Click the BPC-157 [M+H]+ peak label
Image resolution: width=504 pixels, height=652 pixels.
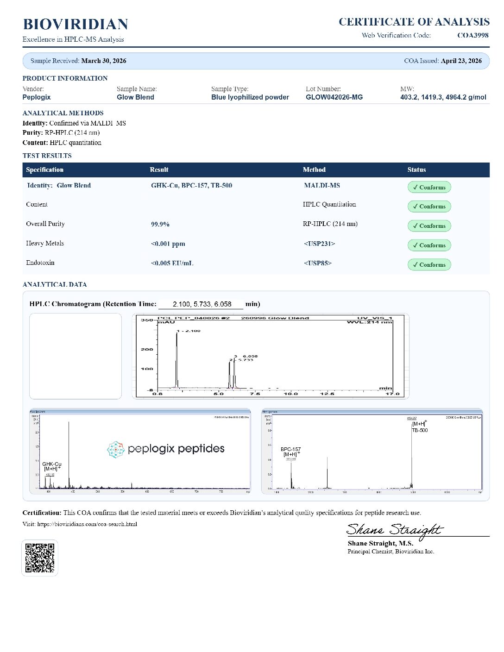pyautogui.click(x=290, y=452)
